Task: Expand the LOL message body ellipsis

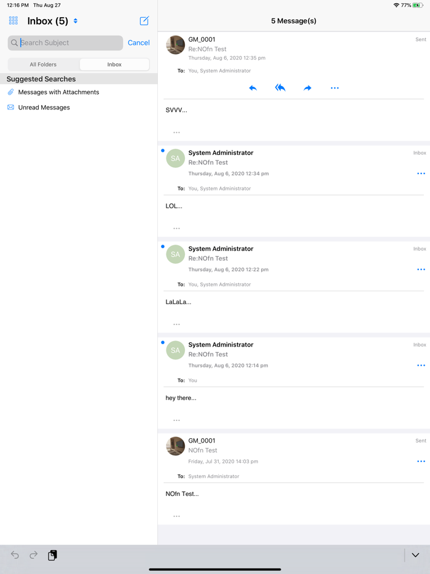Action: (x=176, y=228)
